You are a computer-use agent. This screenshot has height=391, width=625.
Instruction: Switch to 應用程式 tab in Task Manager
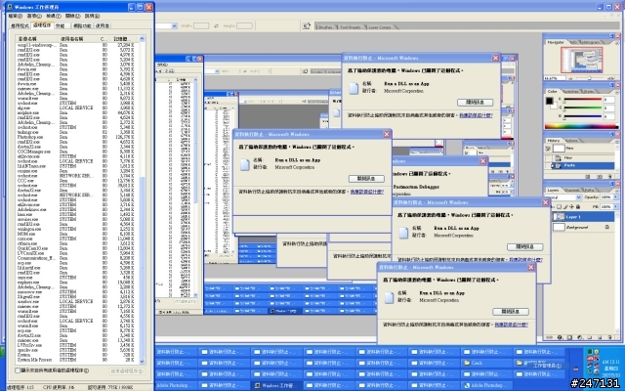20,25
